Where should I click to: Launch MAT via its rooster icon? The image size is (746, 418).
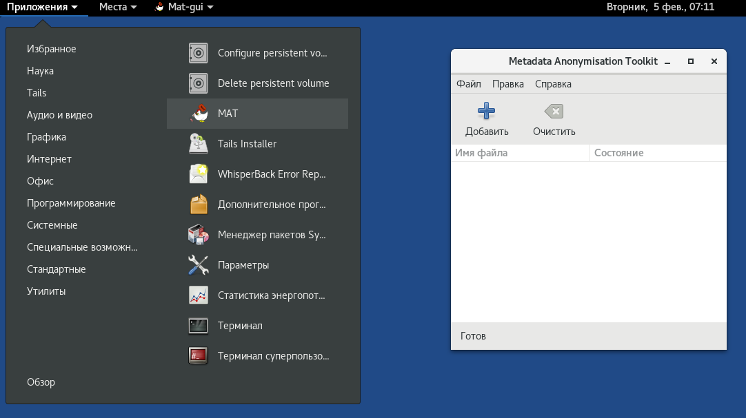click(x=199, y=114)
